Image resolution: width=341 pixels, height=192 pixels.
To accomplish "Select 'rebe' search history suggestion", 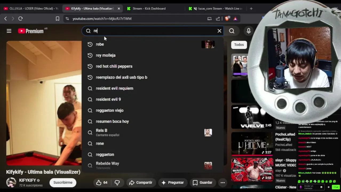I will tap(153, 44).
